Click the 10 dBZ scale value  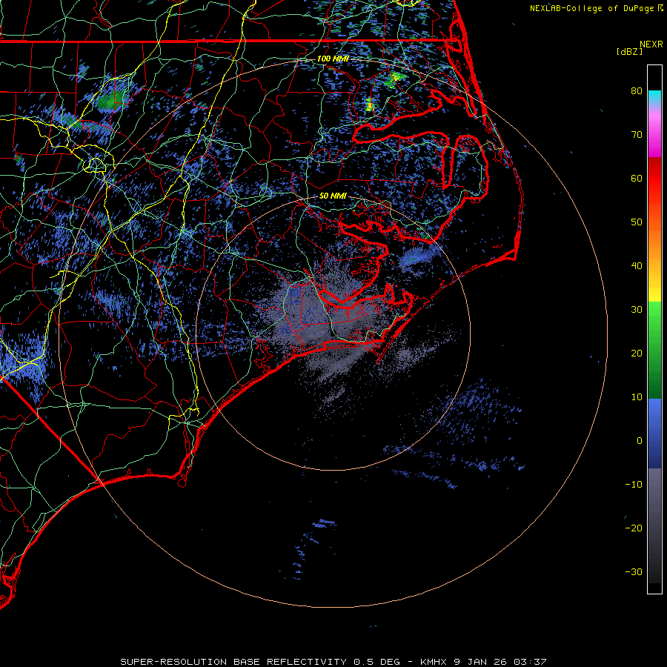click(x=637, y=397)
